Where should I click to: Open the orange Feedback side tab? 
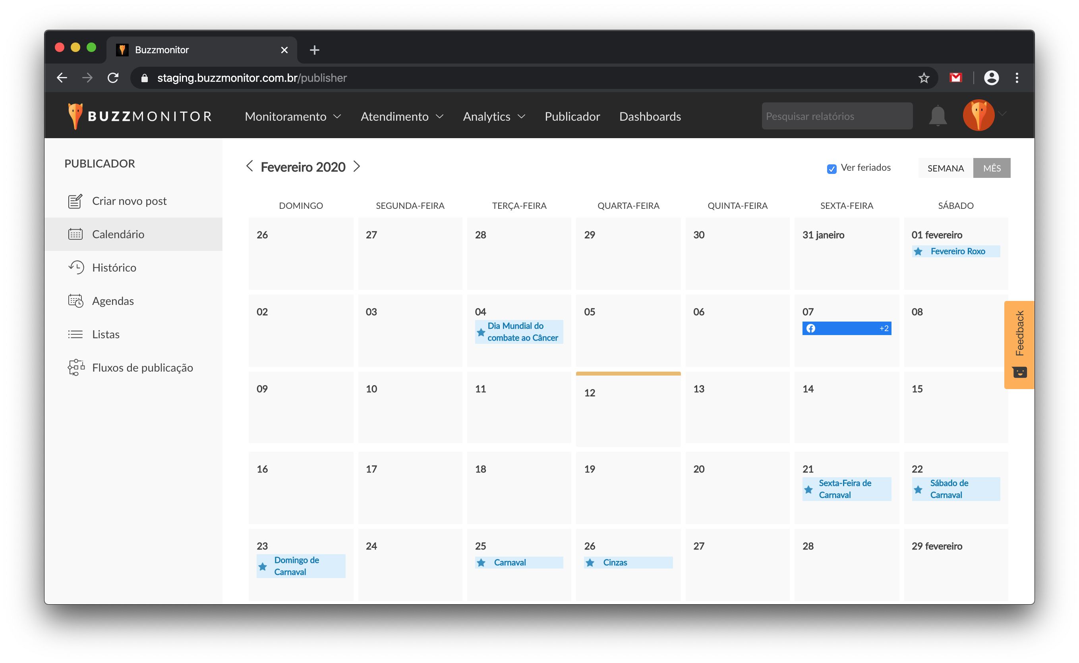1019,344
